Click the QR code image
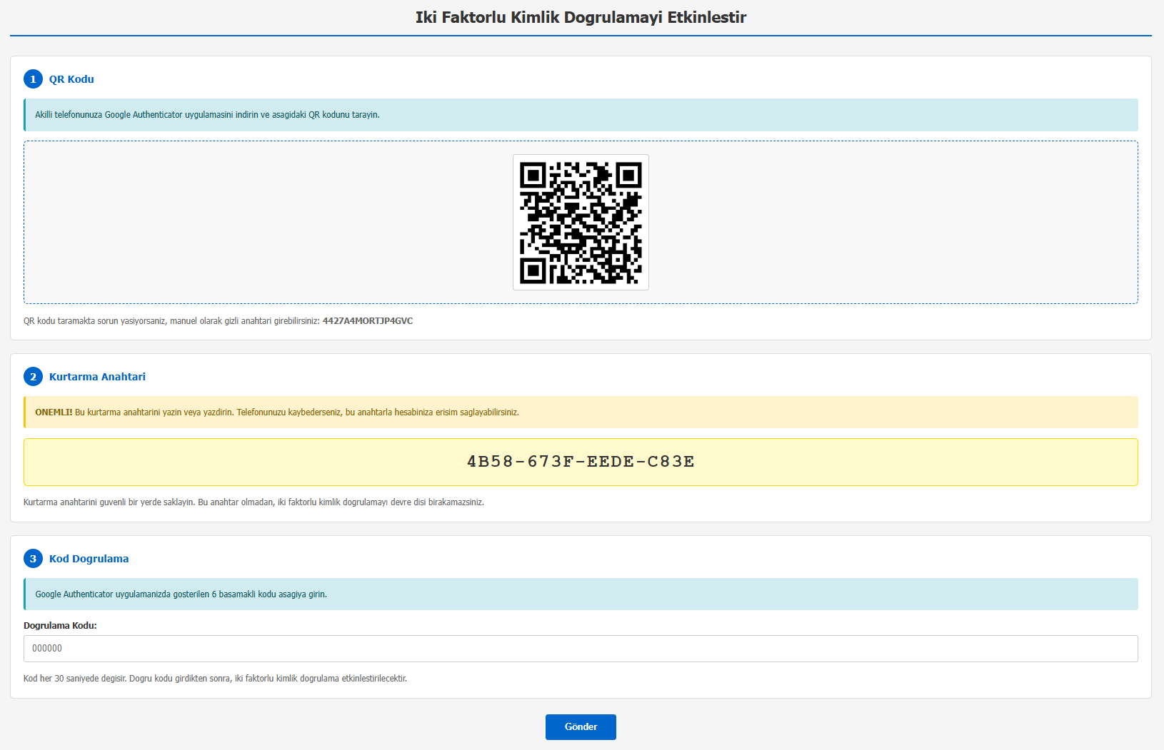The height and width of the screenshot is (750, 1164). (x=581, y=223)
